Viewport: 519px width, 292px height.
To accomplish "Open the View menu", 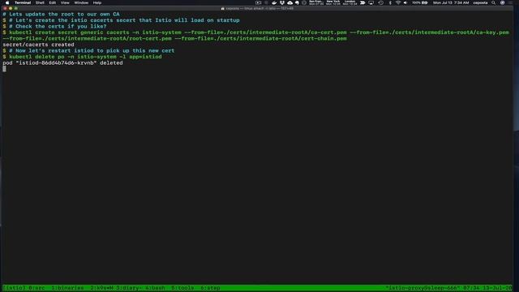I will (x=65, y=2).
